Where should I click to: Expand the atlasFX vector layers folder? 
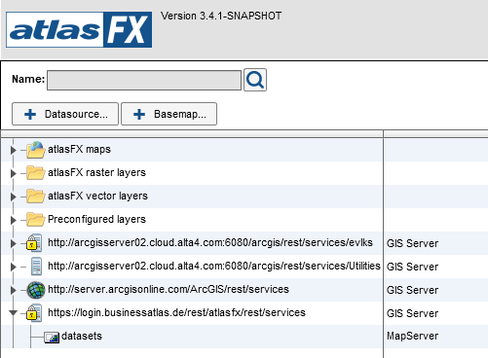[x=13, y=197]
